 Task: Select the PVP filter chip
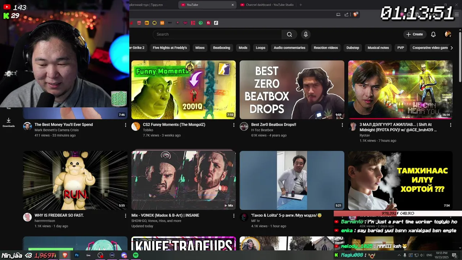401,48
